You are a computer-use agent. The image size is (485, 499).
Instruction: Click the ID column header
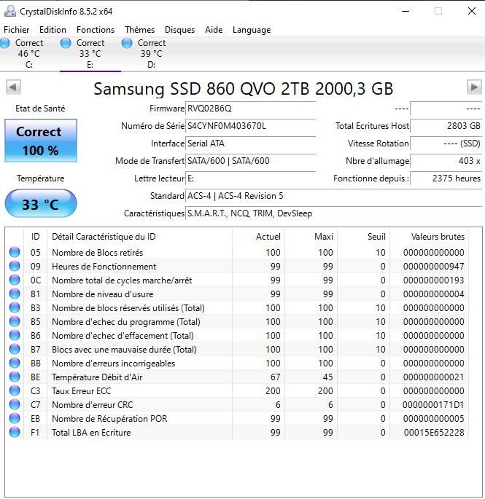35,237
